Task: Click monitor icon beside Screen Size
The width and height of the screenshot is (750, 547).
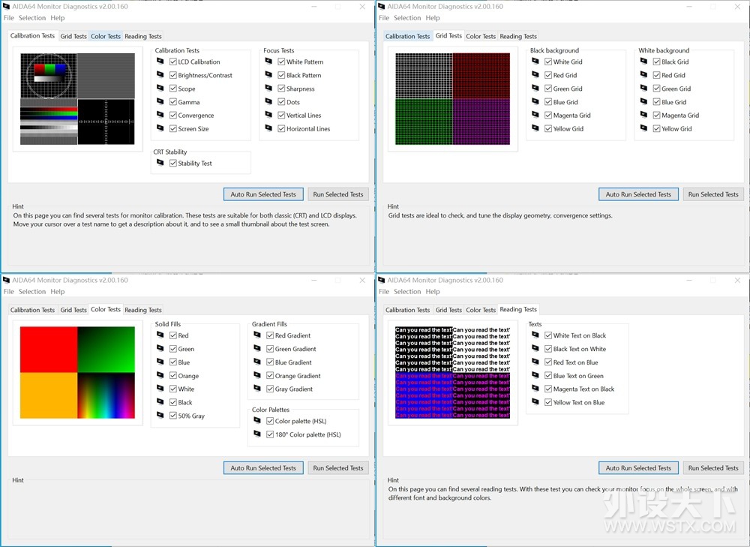Action: point(160,128)
